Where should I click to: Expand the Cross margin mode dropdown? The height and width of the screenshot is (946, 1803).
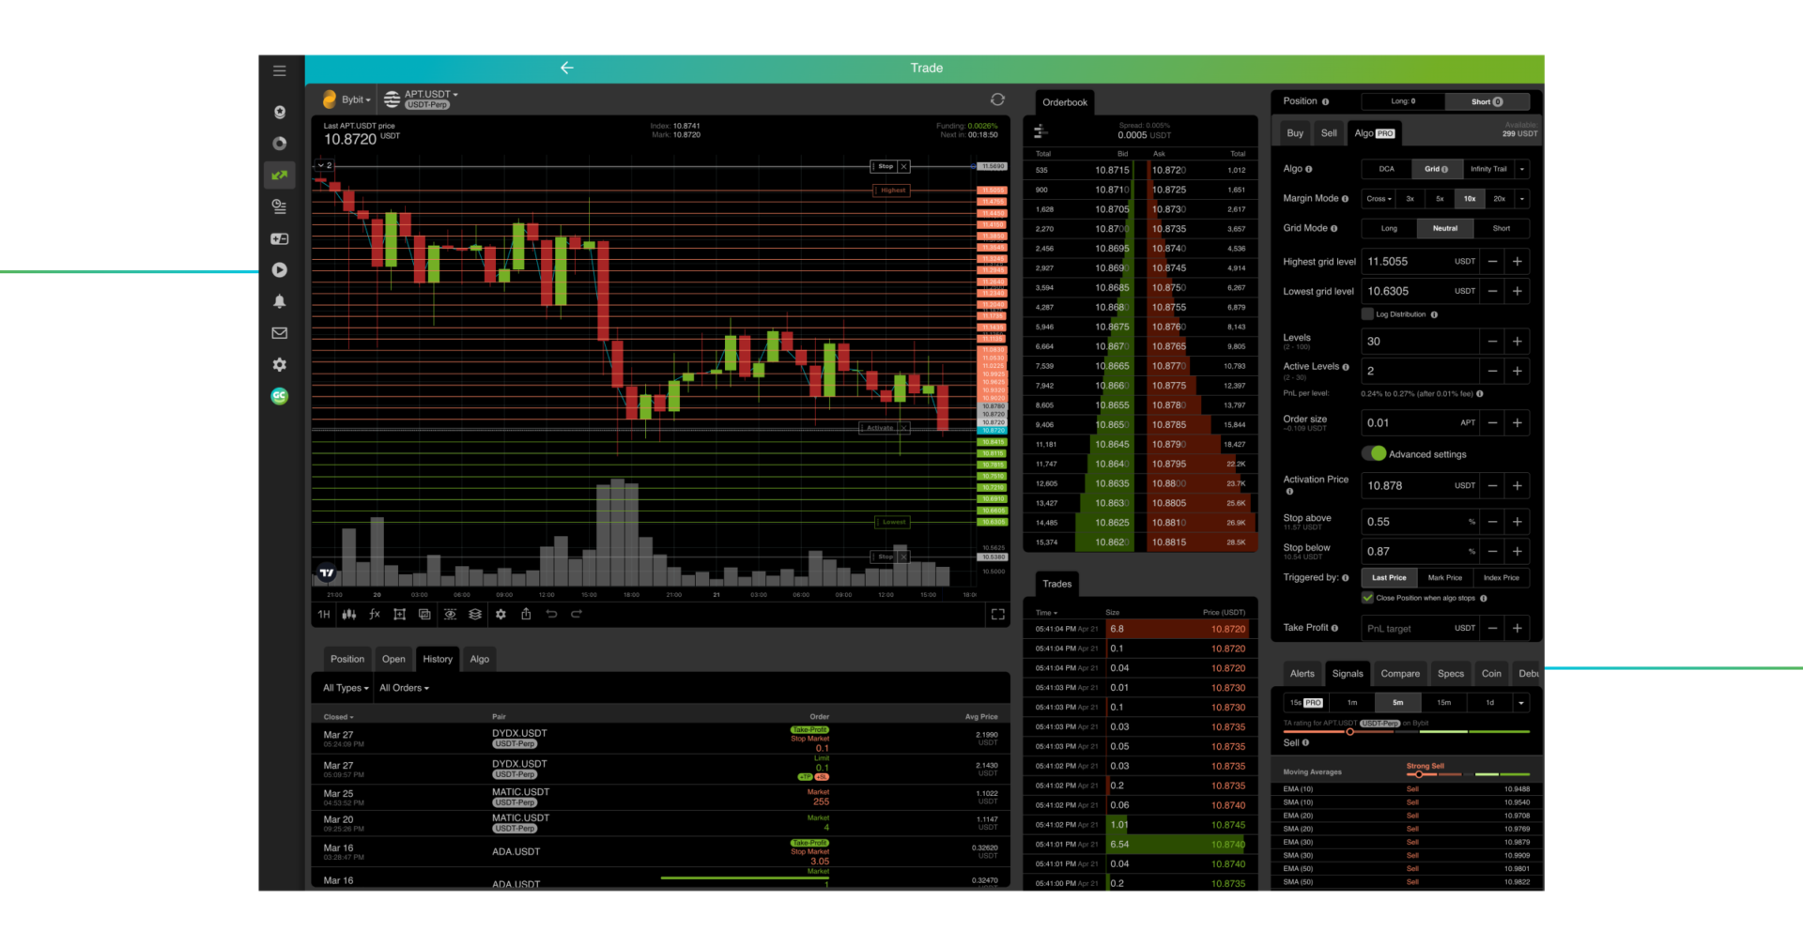point(1378,198)
